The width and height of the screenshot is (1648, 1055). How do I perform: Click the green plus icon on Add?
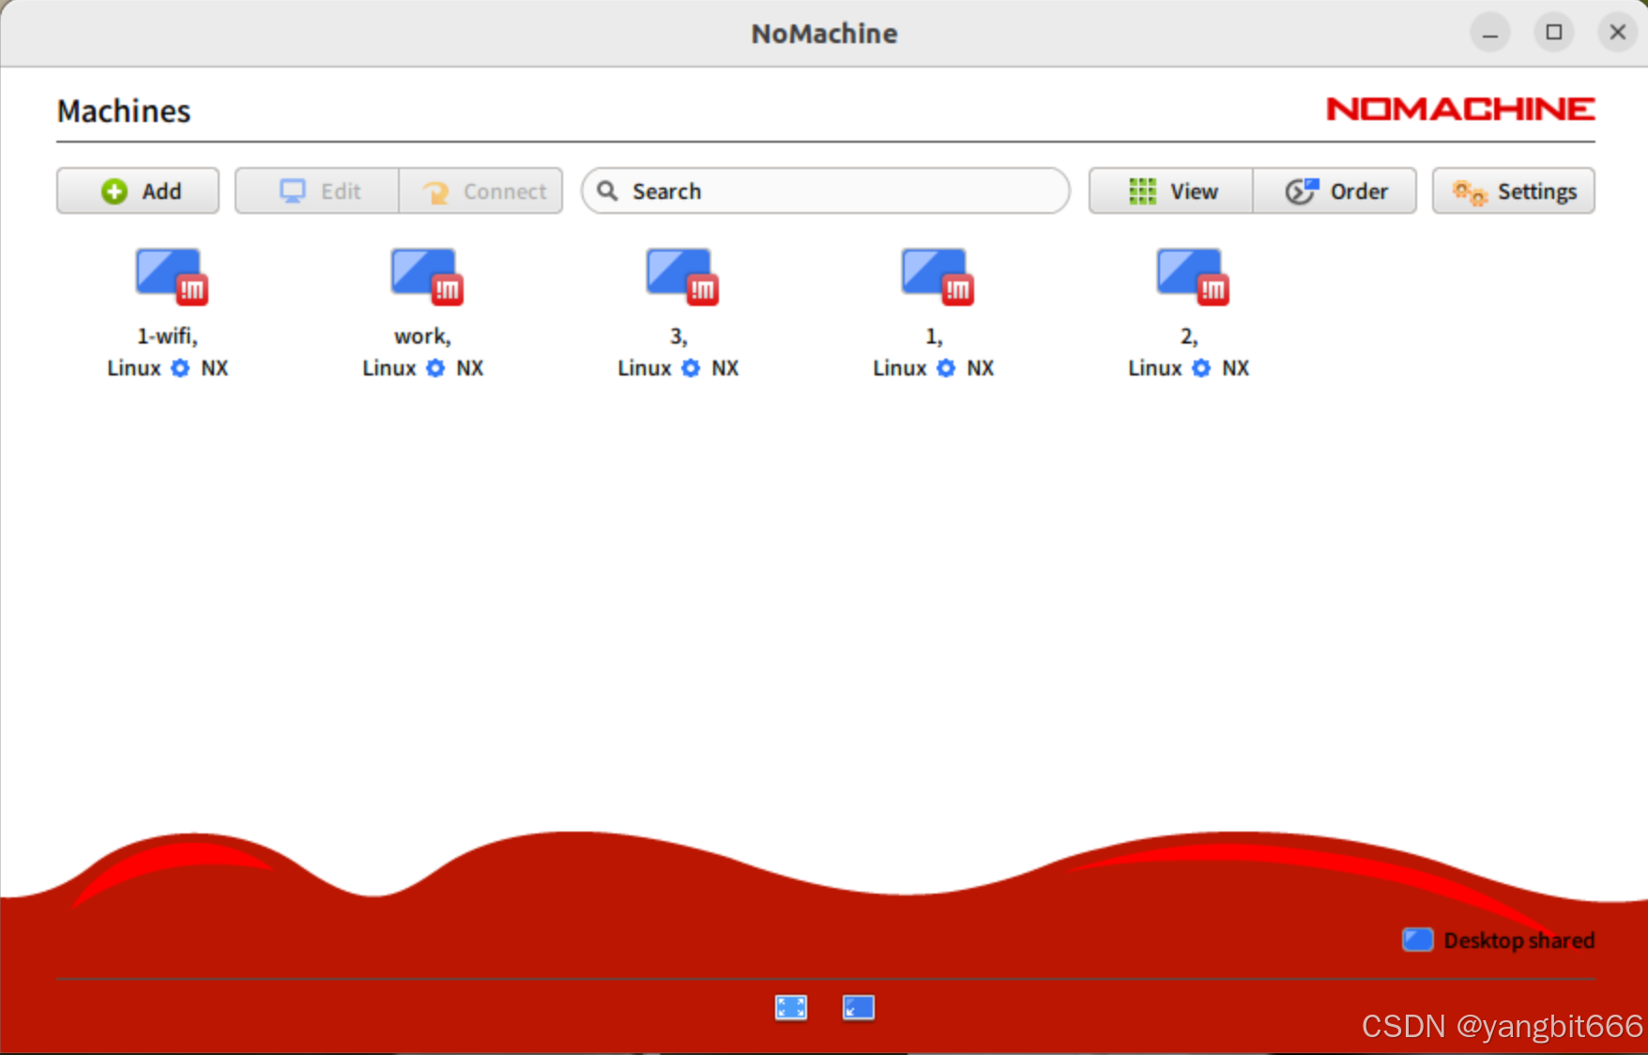pyautogui.click(x=113, y=191)
